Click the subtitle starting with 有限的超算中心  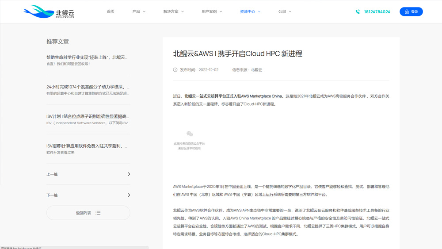click(x=88, y=93)
